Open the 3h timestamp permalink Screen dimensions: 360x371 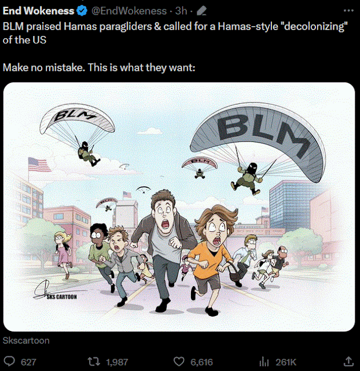click(181, 11)
